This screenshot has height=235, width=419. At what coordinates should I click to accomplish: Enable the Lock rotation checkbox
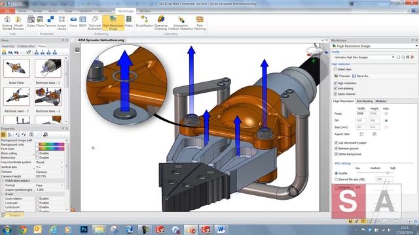pos(37,198)
